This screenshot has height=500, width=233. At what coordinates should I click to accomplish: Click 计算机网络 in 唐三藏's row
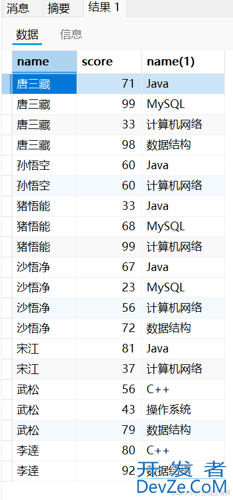tap(183, 125)
